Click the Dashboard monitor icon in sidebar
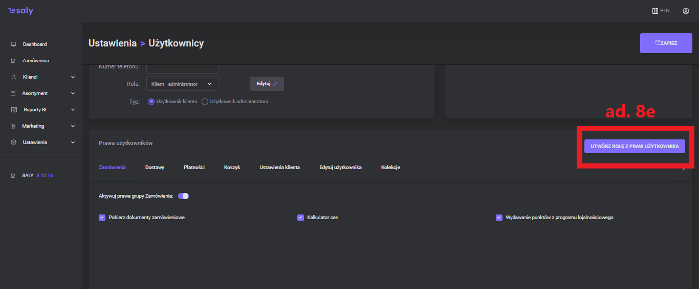 point(14,44)
